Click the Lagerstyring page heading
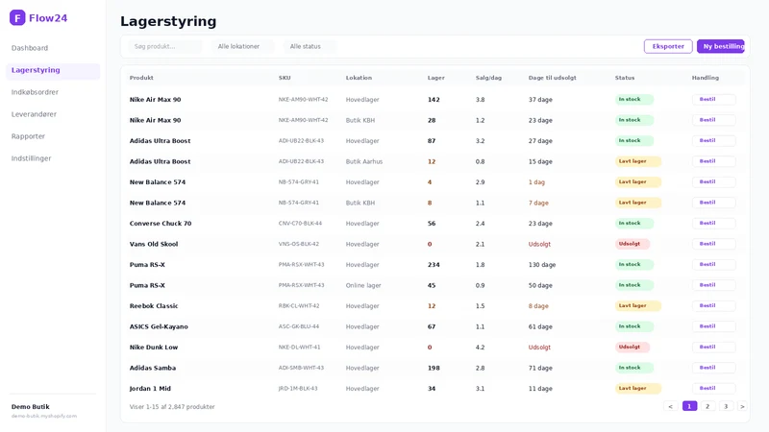Screen dimensions: 769x432 (168, 21)
